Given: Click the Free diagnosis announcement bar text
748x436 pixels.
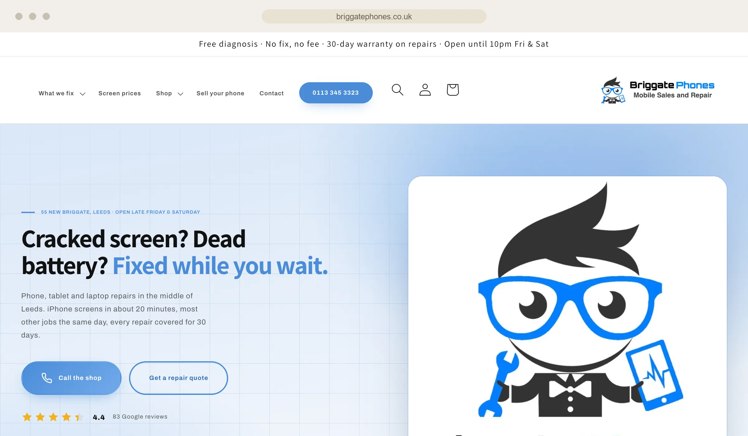Looking at the screenshot, I should click(x=374, y=44).
